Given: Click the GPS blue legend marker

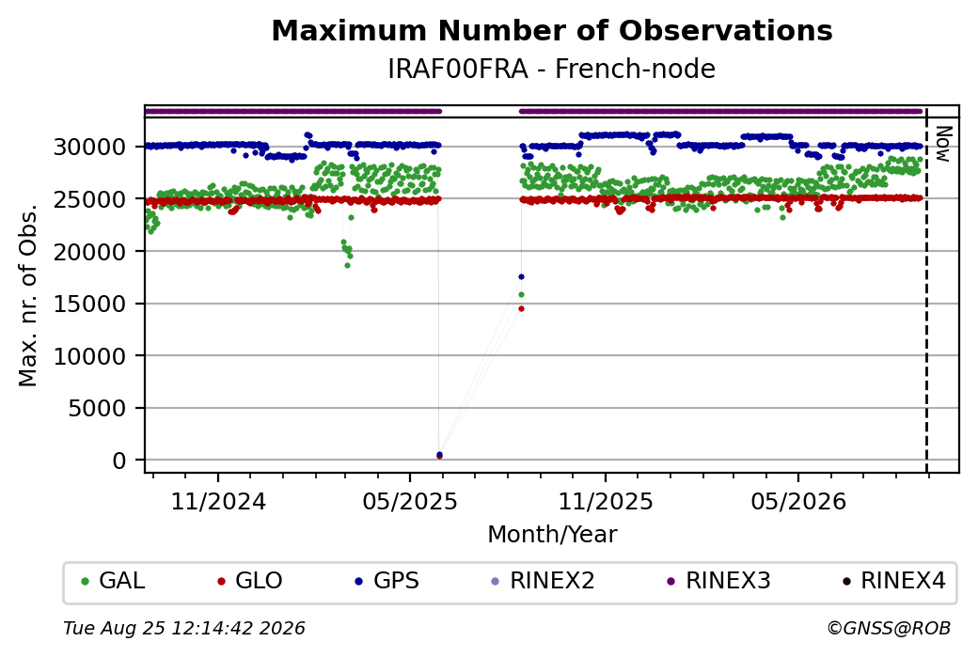Looking at the screenshot, I should click(358, 582).
